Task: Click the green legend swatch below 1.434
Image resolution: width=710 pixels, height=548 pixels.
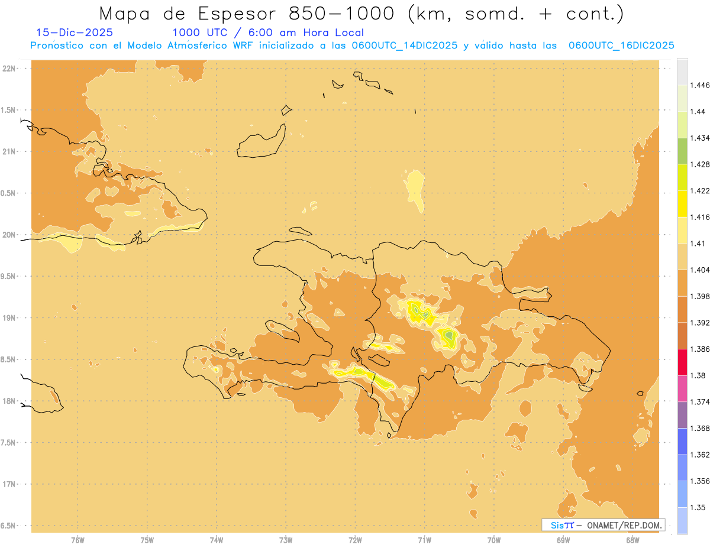Action: tap(682, 151)
